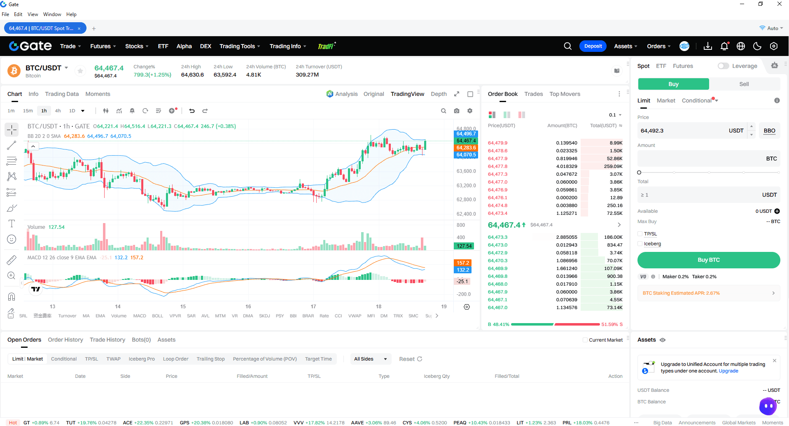Open the Assets dropdown in navbar
The image size is (789, 426).
coord(626,46)
